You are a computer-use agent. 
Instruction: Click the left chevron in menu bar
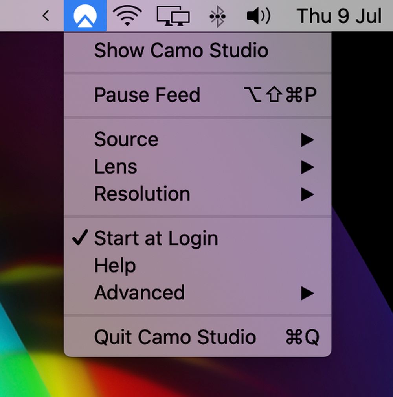click(46, 16)
